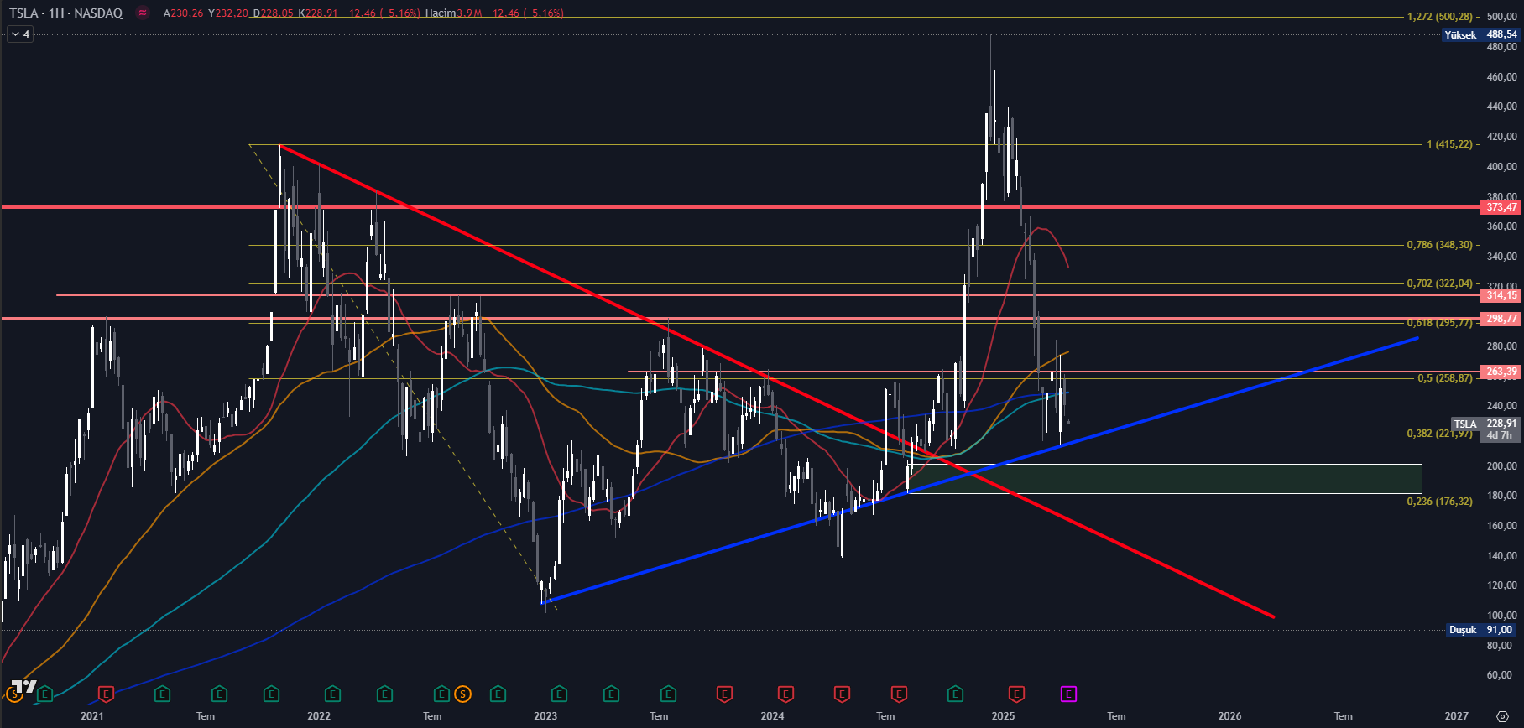Click the TSLA 228,91 current price label

(1485, 424)
